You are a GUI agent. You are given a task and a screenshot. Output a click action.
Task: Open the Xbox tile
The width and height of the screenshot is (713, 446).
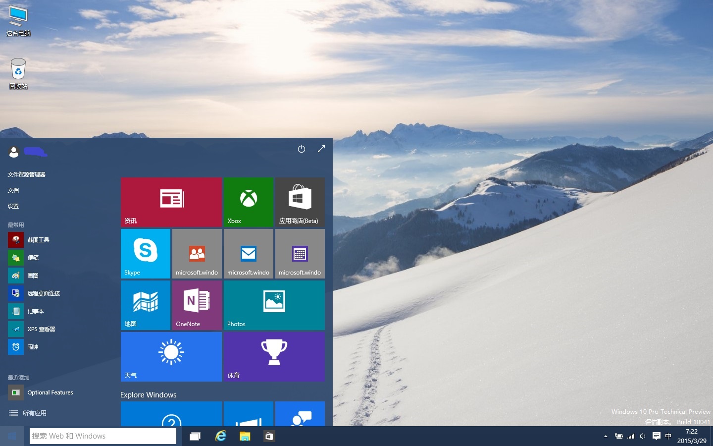[248, 202]
